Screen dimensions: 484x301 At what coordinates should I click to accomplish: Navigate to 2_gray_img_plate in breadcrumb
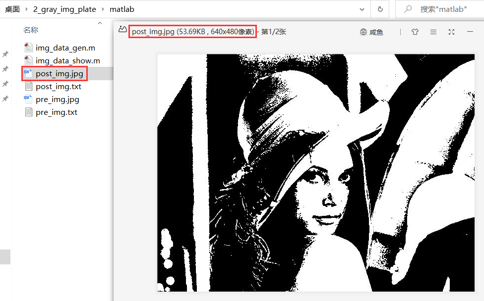click(x=64, y=9)
